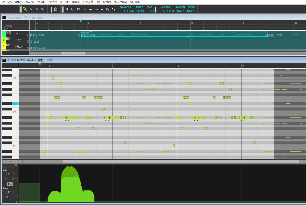Image resolution: width=306 pixels, height=205 pixels.
Task: Click the BEAT value 4/4
Action: coord(152,11)
